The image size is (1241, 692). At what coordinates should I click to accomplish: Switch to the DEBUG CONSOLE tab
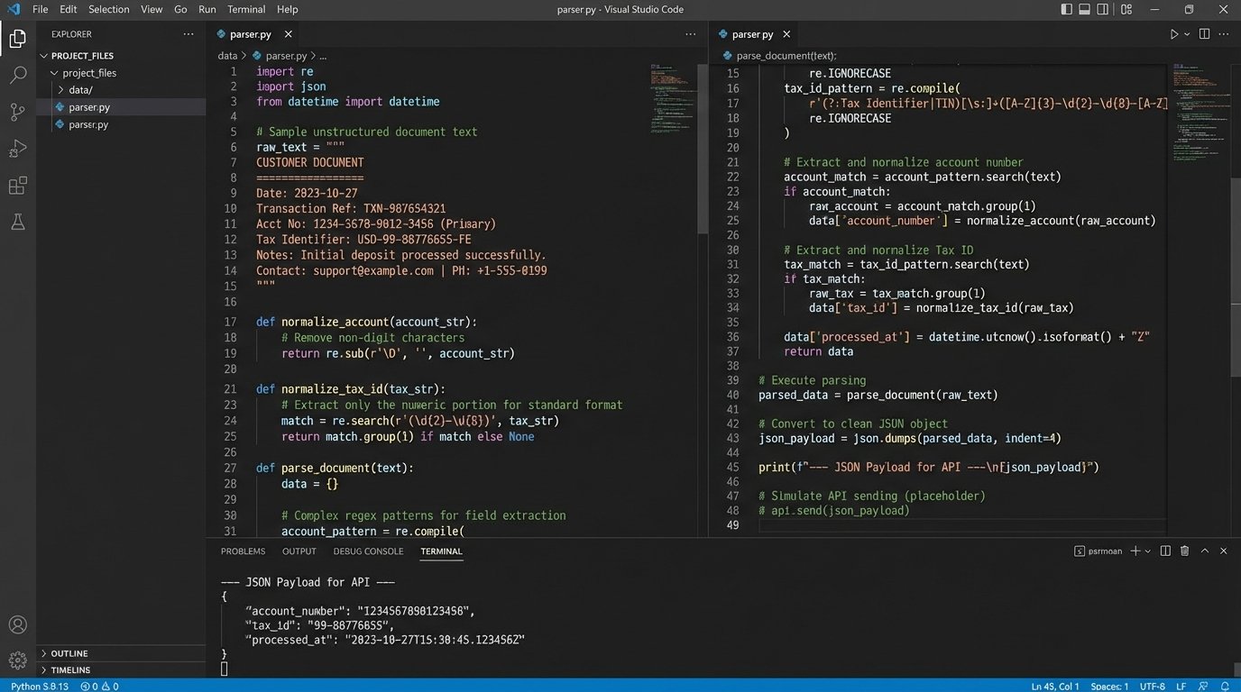(368, 551)
